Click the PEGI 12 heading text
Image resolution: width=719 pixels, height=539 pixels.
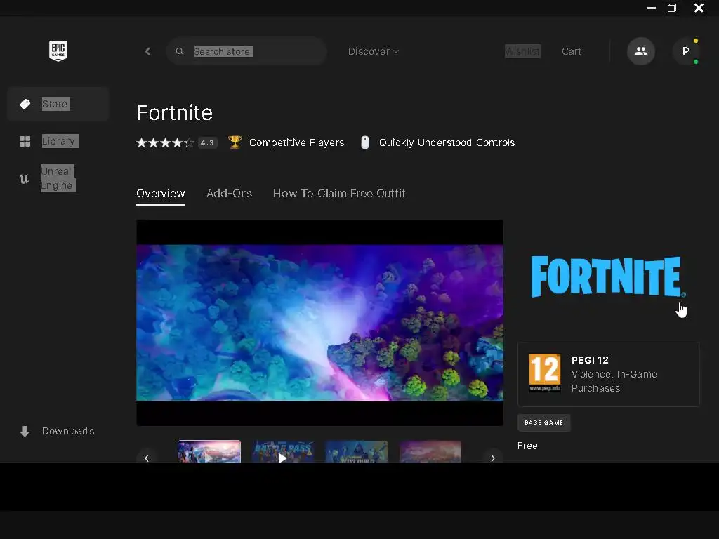(590, 360)
